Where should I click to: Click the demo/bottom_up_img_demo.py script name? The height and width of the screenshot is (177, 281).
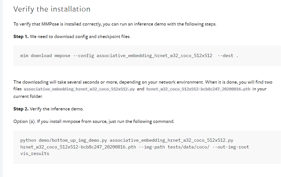[72, 140]
